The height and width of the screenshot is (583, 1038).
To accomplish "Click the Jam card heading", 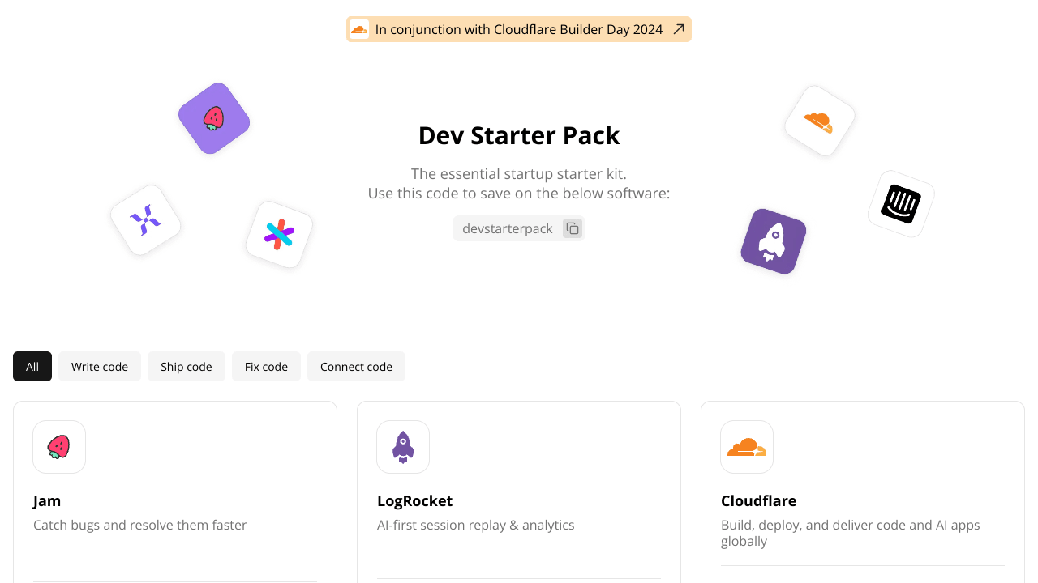I will pyautogui.click(x=46, y=500).
